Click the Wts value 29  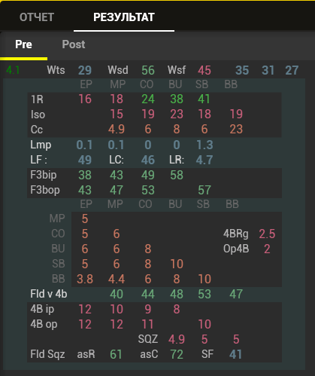coord(85,70)
